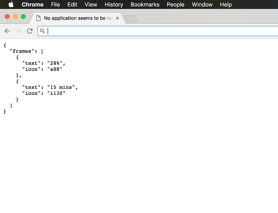Click the forward navigation arrow
Viewport: 278px width, 213px height.
[x=18, y=31]
